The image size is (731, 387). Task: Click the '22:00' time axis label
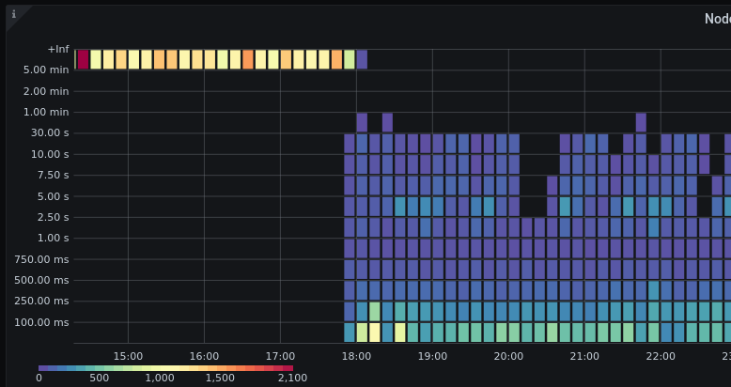(661, 356)
